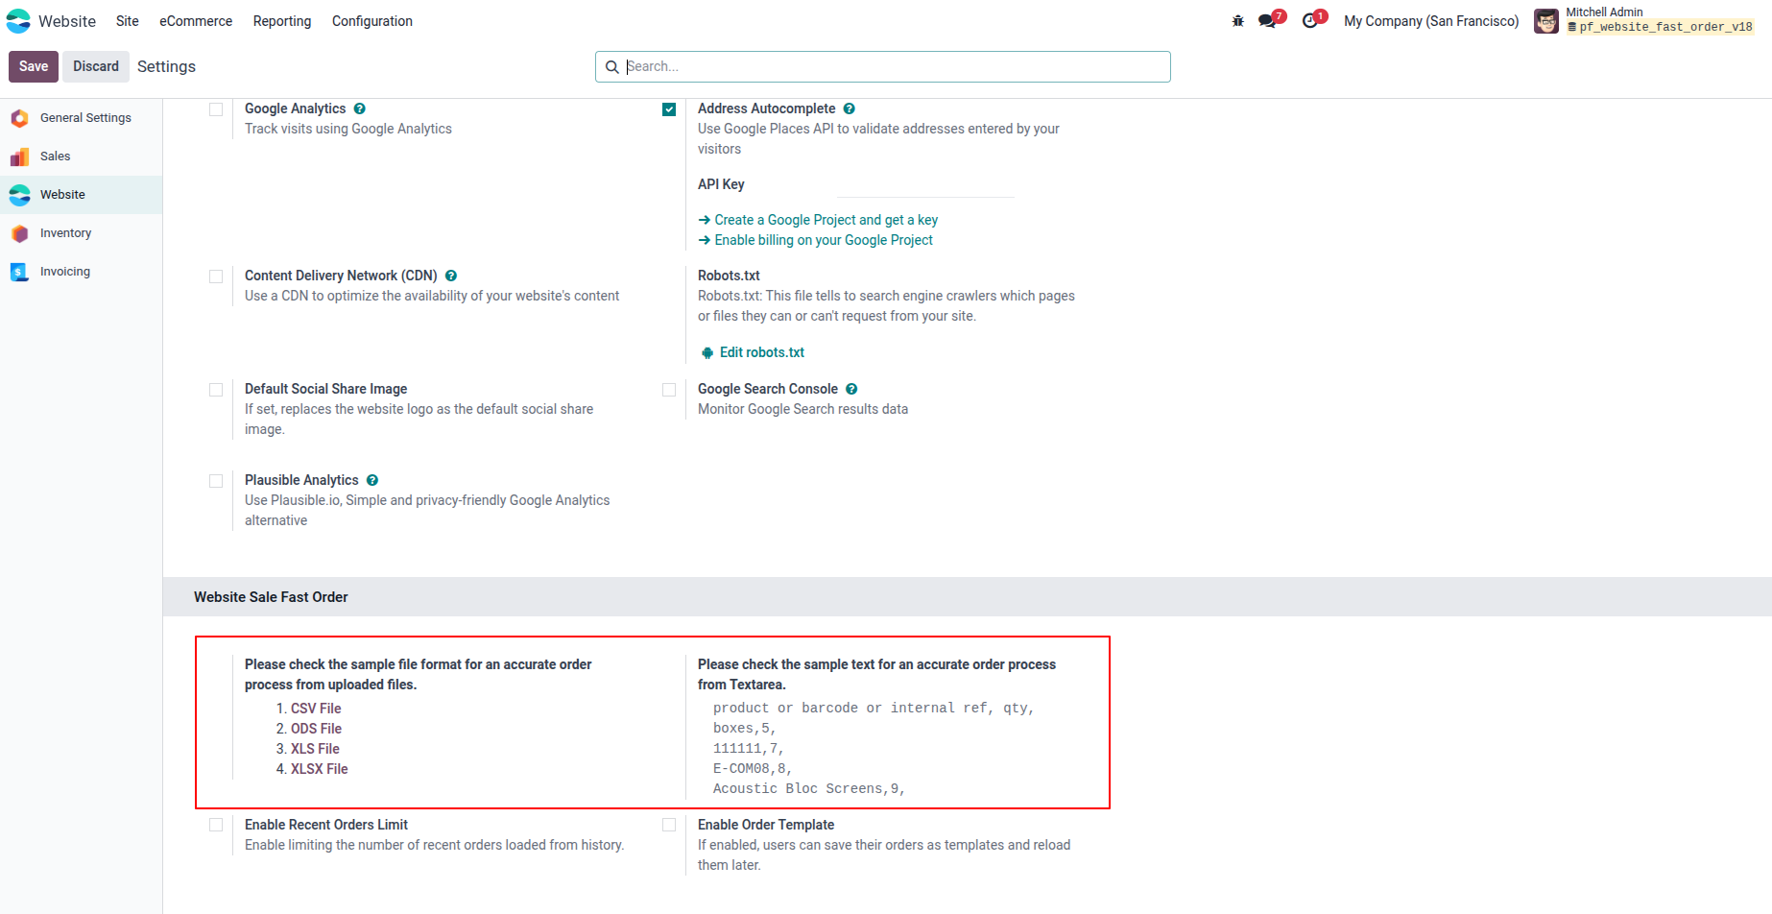Screen dimensions: 1772x914
Task: Click the Save button
Action: (x=34, y=66)
